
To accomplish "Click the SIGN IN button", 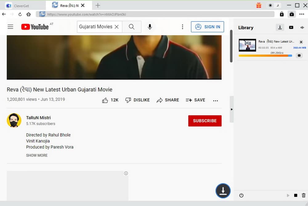I will (207, 27).
